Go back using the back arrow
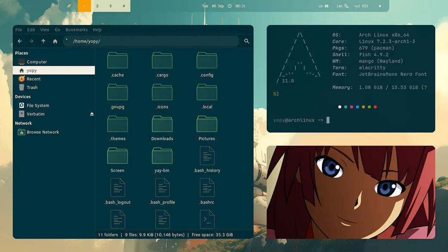Image resolution: width=448 pixels, height=252 pixels. [x=20, y=41]
